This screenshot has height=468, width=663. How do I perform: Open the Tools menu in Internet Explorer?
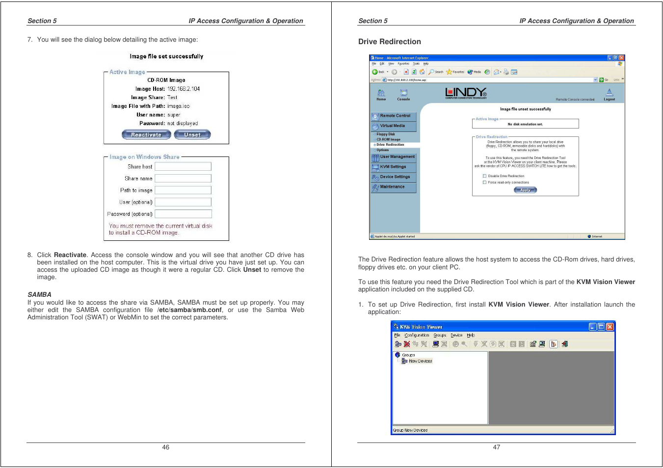416,63
